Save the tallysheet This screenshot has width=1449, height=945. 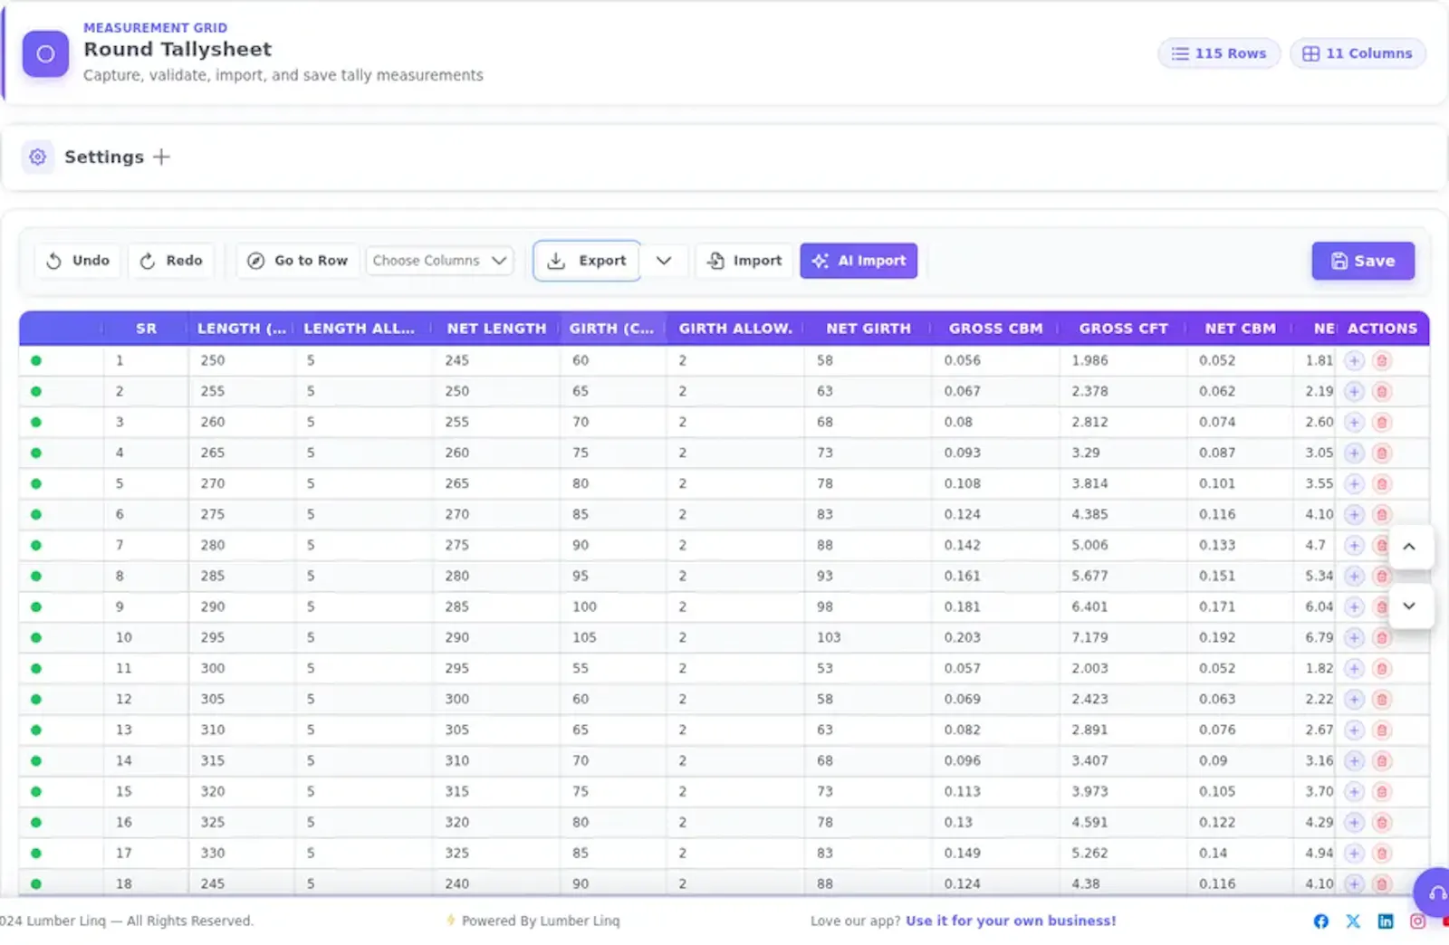1363,261
